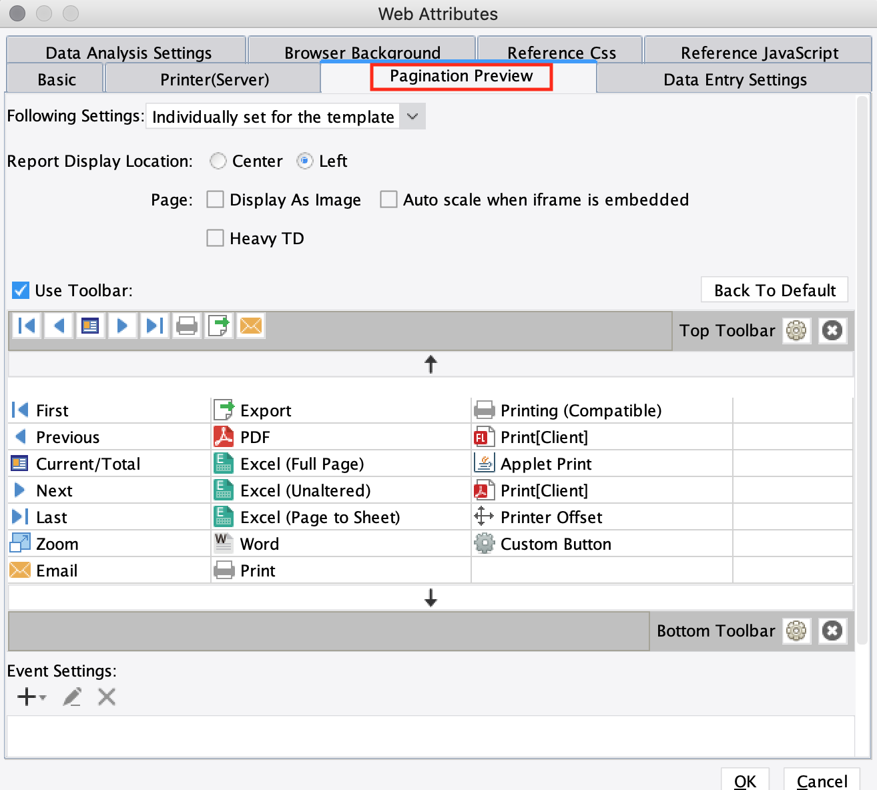Click the Back To Default button
This screenshot has height=790, width=877.
(774, 290)
